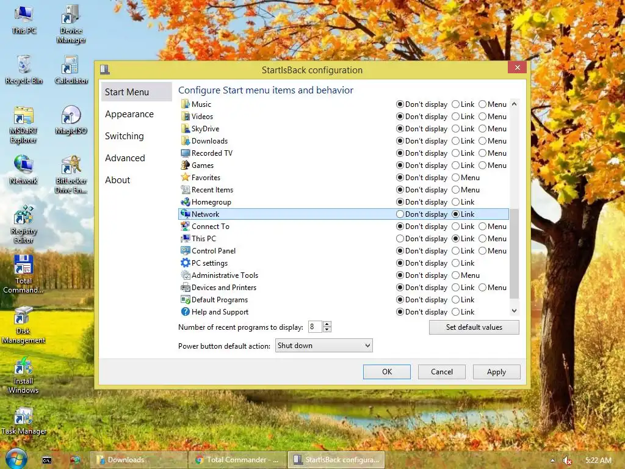This screenshot has width=625, height=469.
Task: Switch to the About tab
Action: tap(118, 180)
